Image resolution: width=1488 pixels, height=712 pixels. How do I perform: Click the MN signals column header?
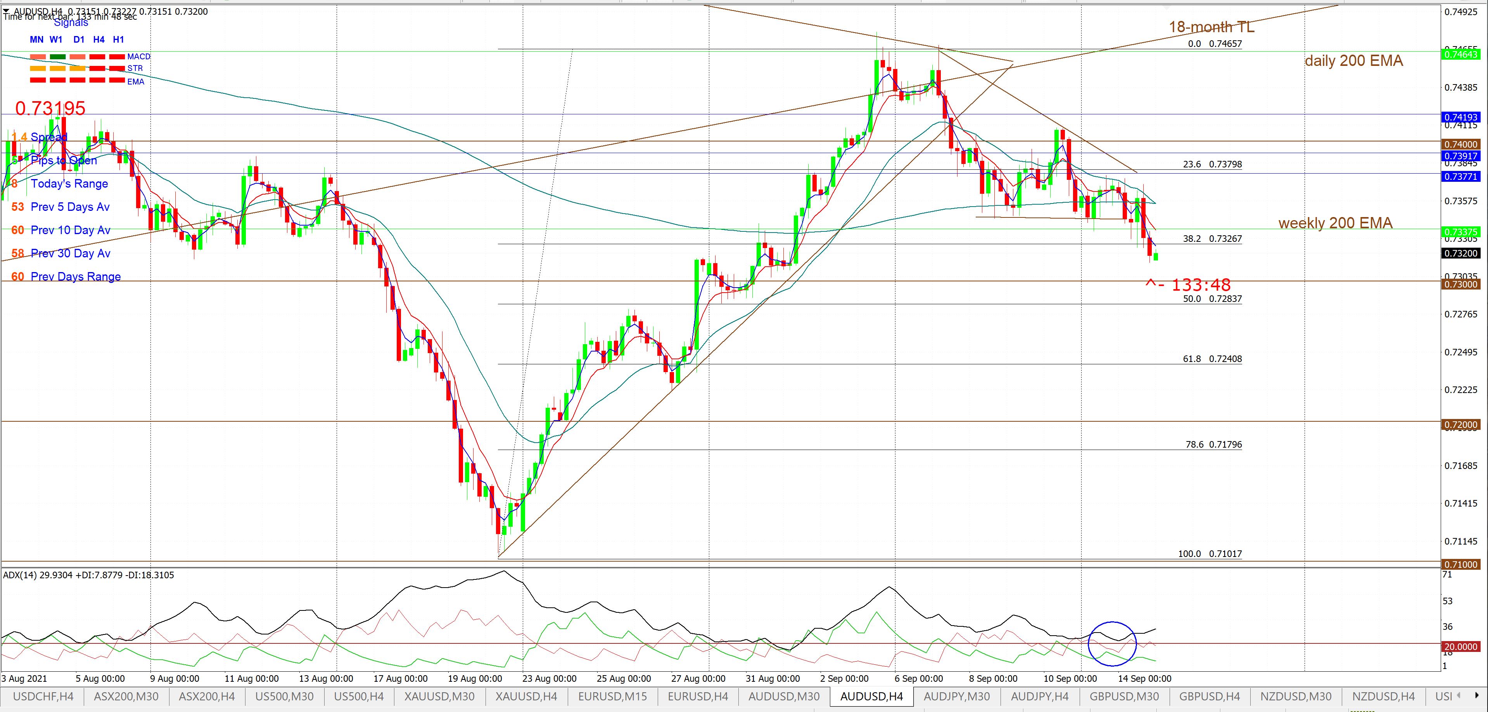36,39
